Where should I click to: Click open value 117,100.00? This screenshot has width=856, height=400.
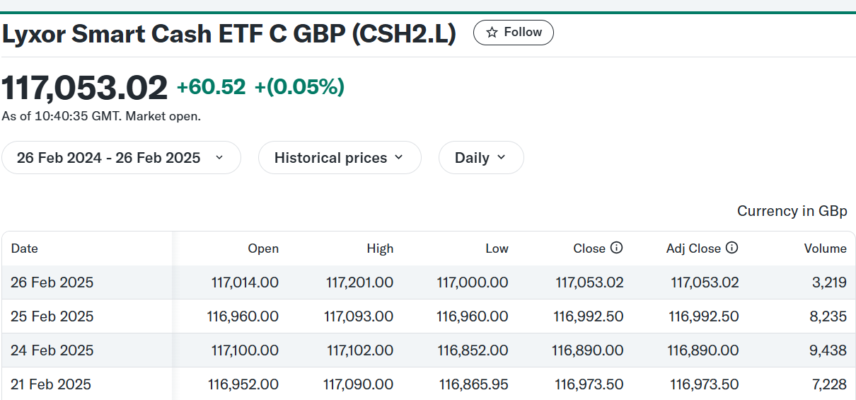(x=245, y=350)
